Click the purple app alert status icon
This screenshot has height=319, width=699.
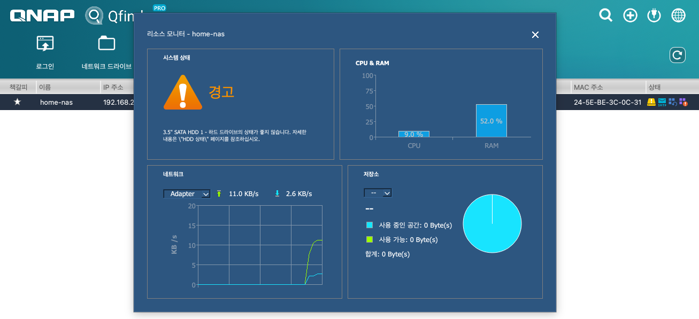[x=683, y=102]
